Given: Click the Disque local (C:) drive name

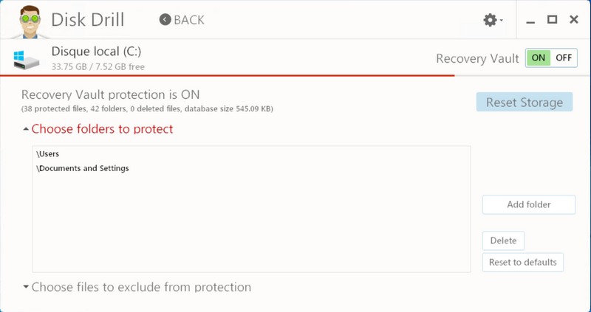Looking at the screenshot, I should click(96, 52).
